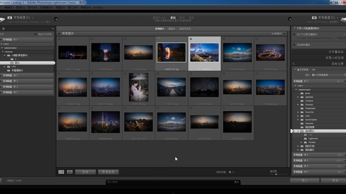Click the add source plus icon

[53, 29]
